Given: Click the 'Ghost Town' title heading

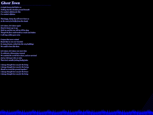Looking at the screenshot, I should (x=10, y=3).
